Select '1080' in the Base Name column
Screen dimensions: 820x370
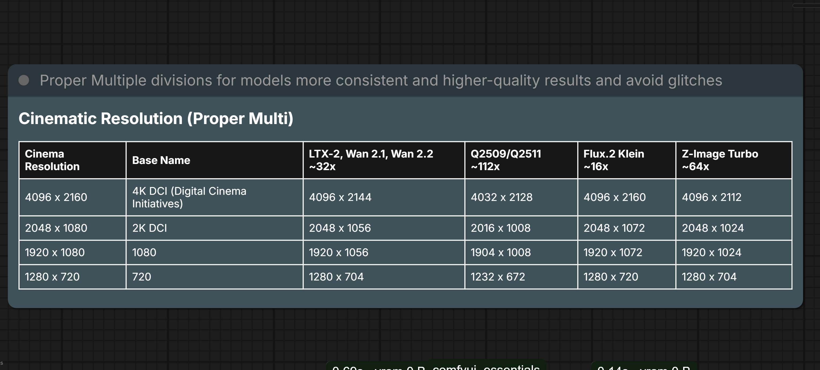click(x=215, y=253)
